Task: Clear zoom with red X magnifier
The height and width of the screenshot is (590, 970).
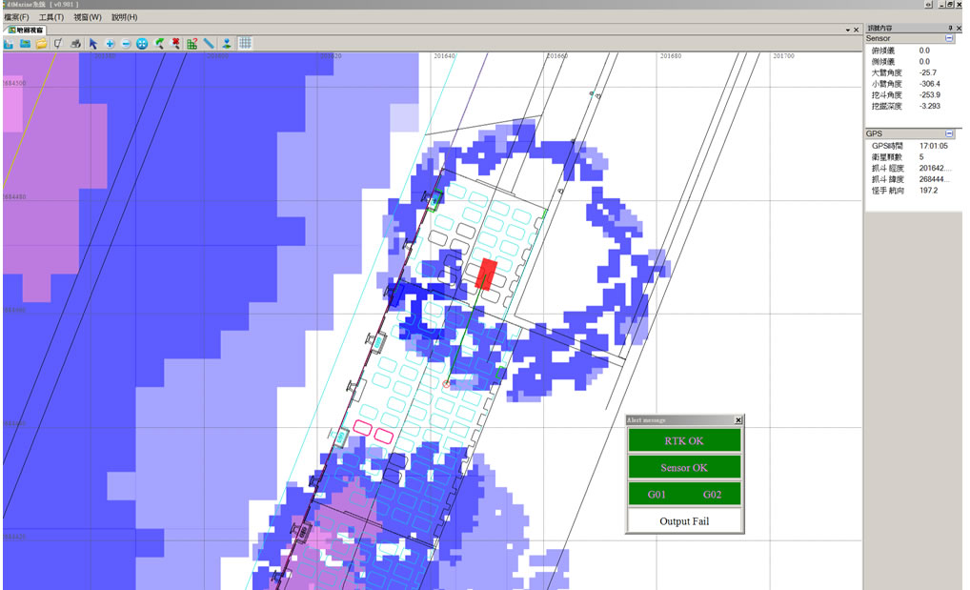Action: 175,43
